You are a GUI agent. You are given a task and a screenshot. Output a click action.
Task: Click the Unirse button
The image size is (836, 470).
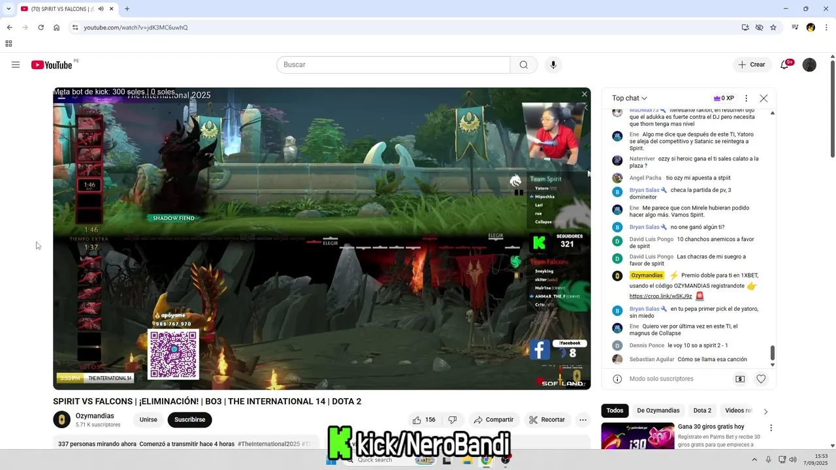point(148,420)
